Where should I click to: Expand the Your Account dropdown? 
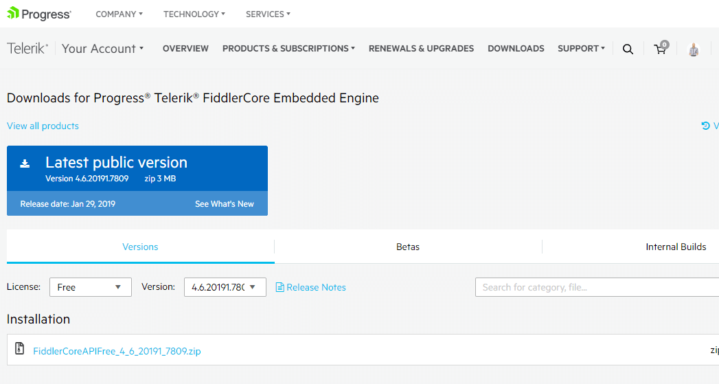coord(103,48)
